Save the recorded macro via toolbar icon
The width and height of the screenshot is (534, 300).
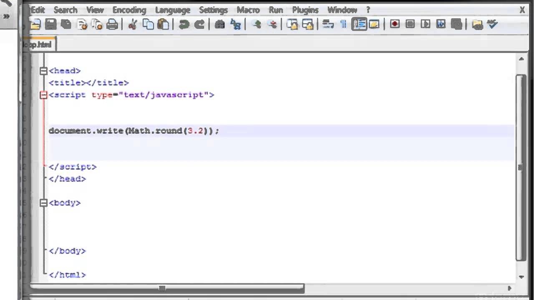point(456,24)
